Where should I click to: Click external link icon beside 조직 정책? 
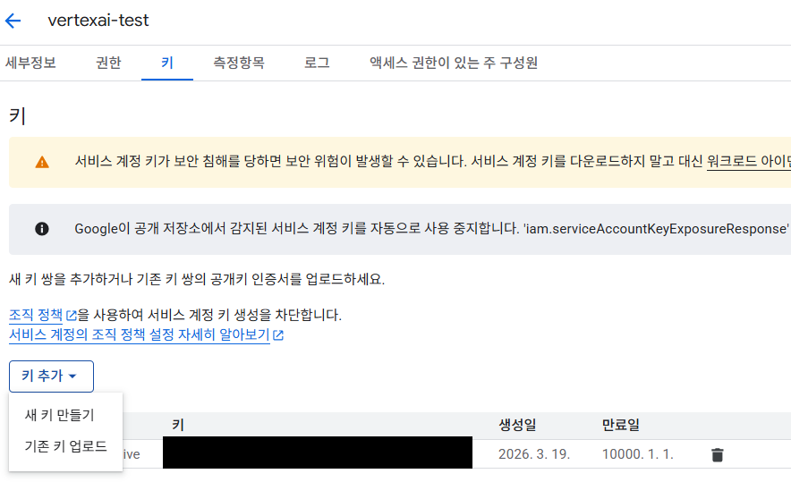point(72,316)
